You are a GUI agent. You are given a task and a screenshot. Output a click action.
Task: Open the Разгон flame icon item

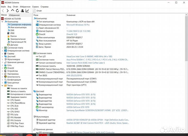click(x=9, y=36)
